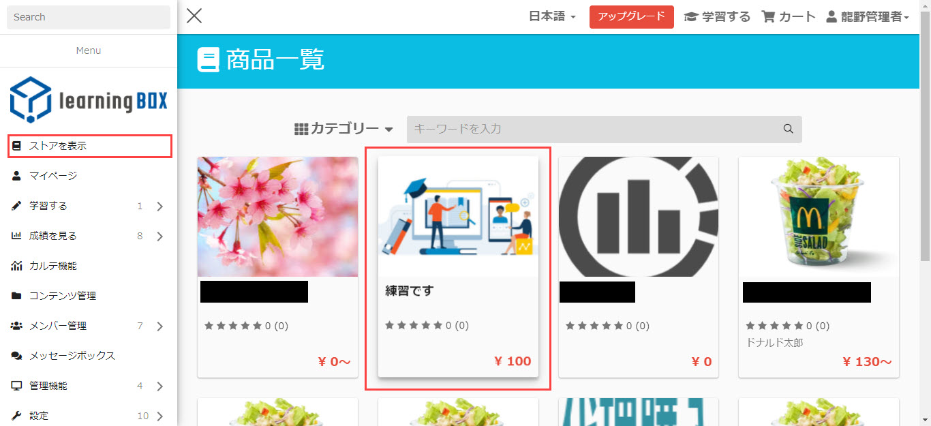Open 成績を見る menu item
This screenshot has width=931, height=426.
(89, 236)
